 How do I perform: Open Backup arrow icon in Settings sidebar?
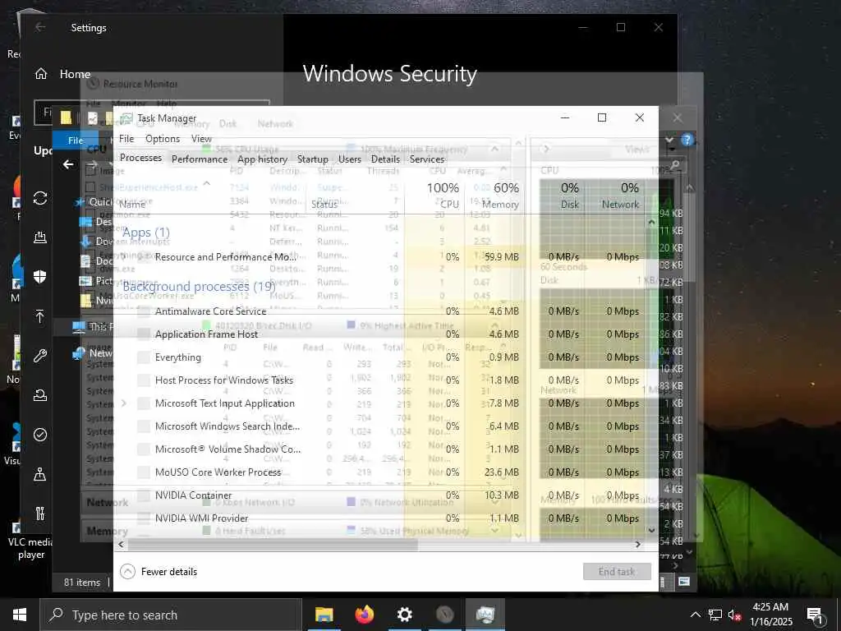39,316
